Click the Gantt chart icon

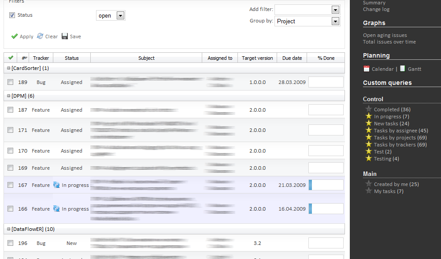(402, 69)
